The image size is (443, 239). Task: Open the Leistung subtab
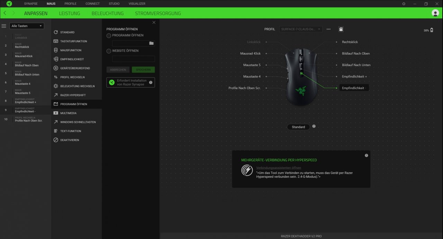point(70,13)
